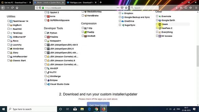This screenshot has height=112, width=199.
Task: Click the Google Earth icon
Action: [x=160, y=20]
